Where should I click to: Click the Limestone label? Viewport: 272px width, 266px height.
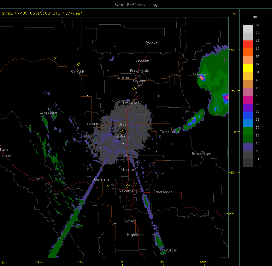[48, 112]
